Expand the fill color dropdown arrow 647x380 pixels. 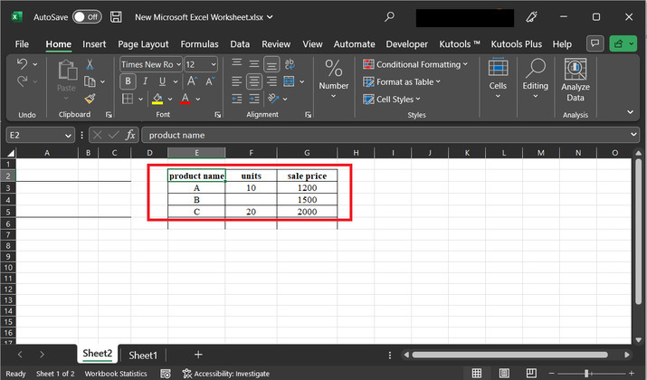[x=170, y=99]
